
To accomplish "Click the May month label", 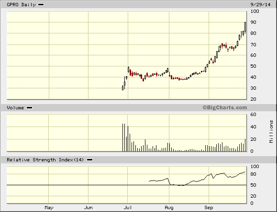I will (49, 208).
